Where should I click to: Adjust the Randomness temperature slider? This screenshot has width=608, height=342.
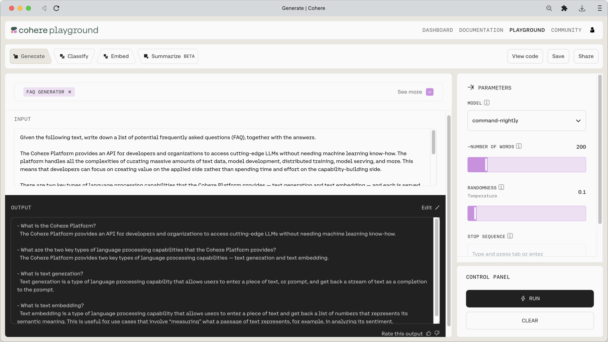pos(526,213)
